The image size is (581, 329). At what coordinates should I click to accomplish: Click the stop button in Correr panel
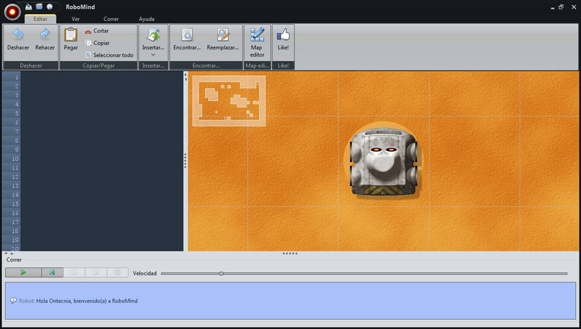(x=96, y=272)
